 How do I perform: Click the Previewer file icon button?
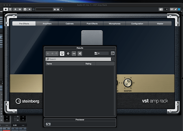(x=48, y=124)
